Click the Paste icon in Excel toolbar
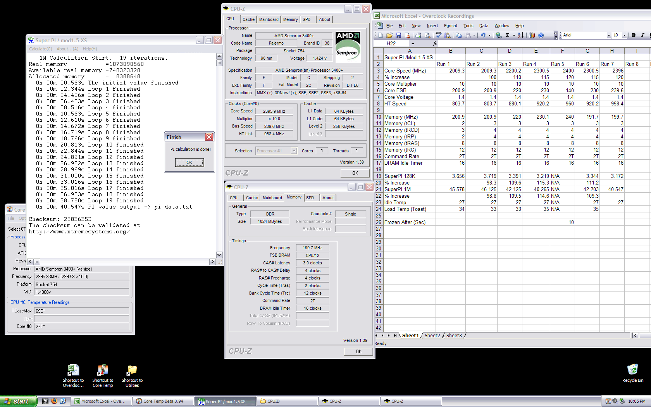Screen dimensions: 651x407 coord(468,35)
